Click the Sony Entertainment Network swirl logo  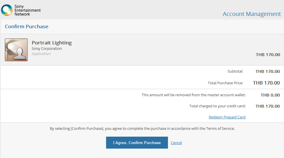(7, 10)
